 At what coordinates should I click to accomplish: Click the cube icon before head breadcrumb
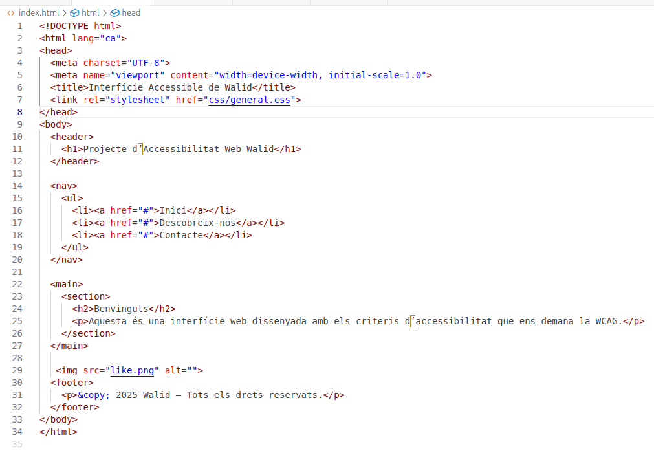pyautogui.click(x=114, y=12)
